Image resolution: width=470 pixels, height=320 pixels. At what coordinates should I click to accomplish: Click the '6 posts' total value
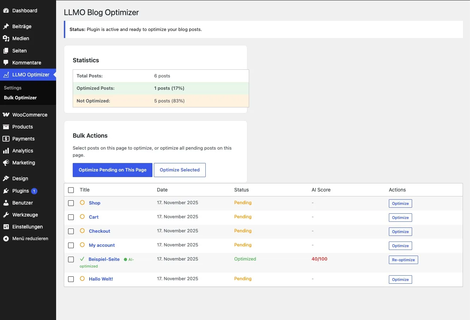162,76
